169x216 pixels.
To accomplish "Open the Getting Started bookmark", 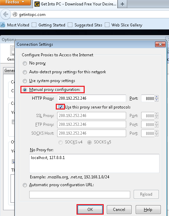I will (x=48, y=25).
